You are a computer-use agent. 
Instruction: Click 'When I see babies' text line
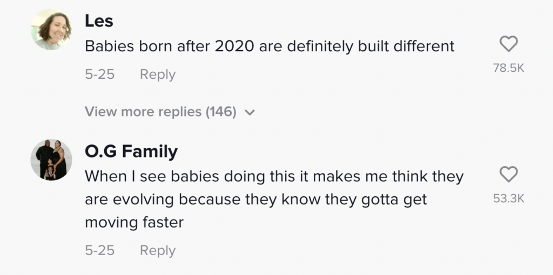274,176
